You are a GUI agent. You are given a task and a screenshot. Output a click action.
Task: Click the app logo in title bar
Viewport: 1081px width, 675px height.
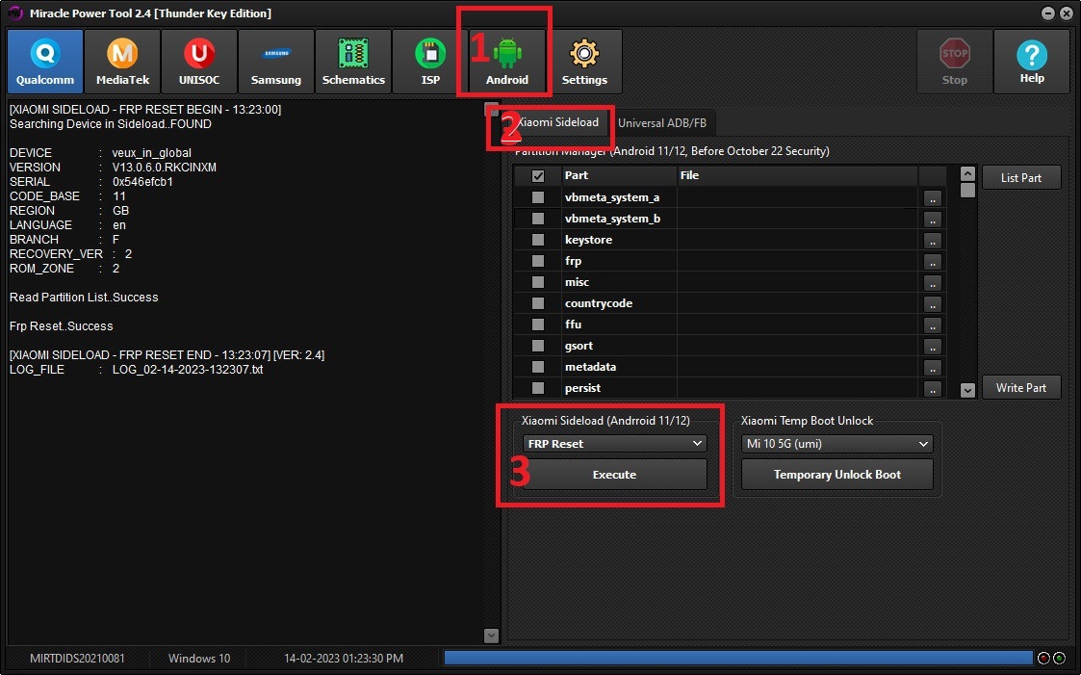coord(15,13)
